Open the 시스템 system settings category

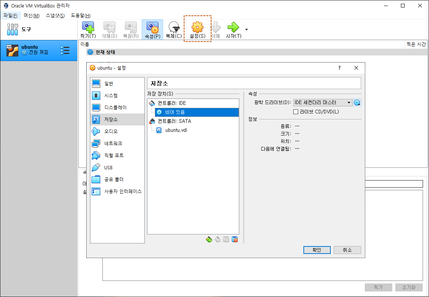coord(117,96)
